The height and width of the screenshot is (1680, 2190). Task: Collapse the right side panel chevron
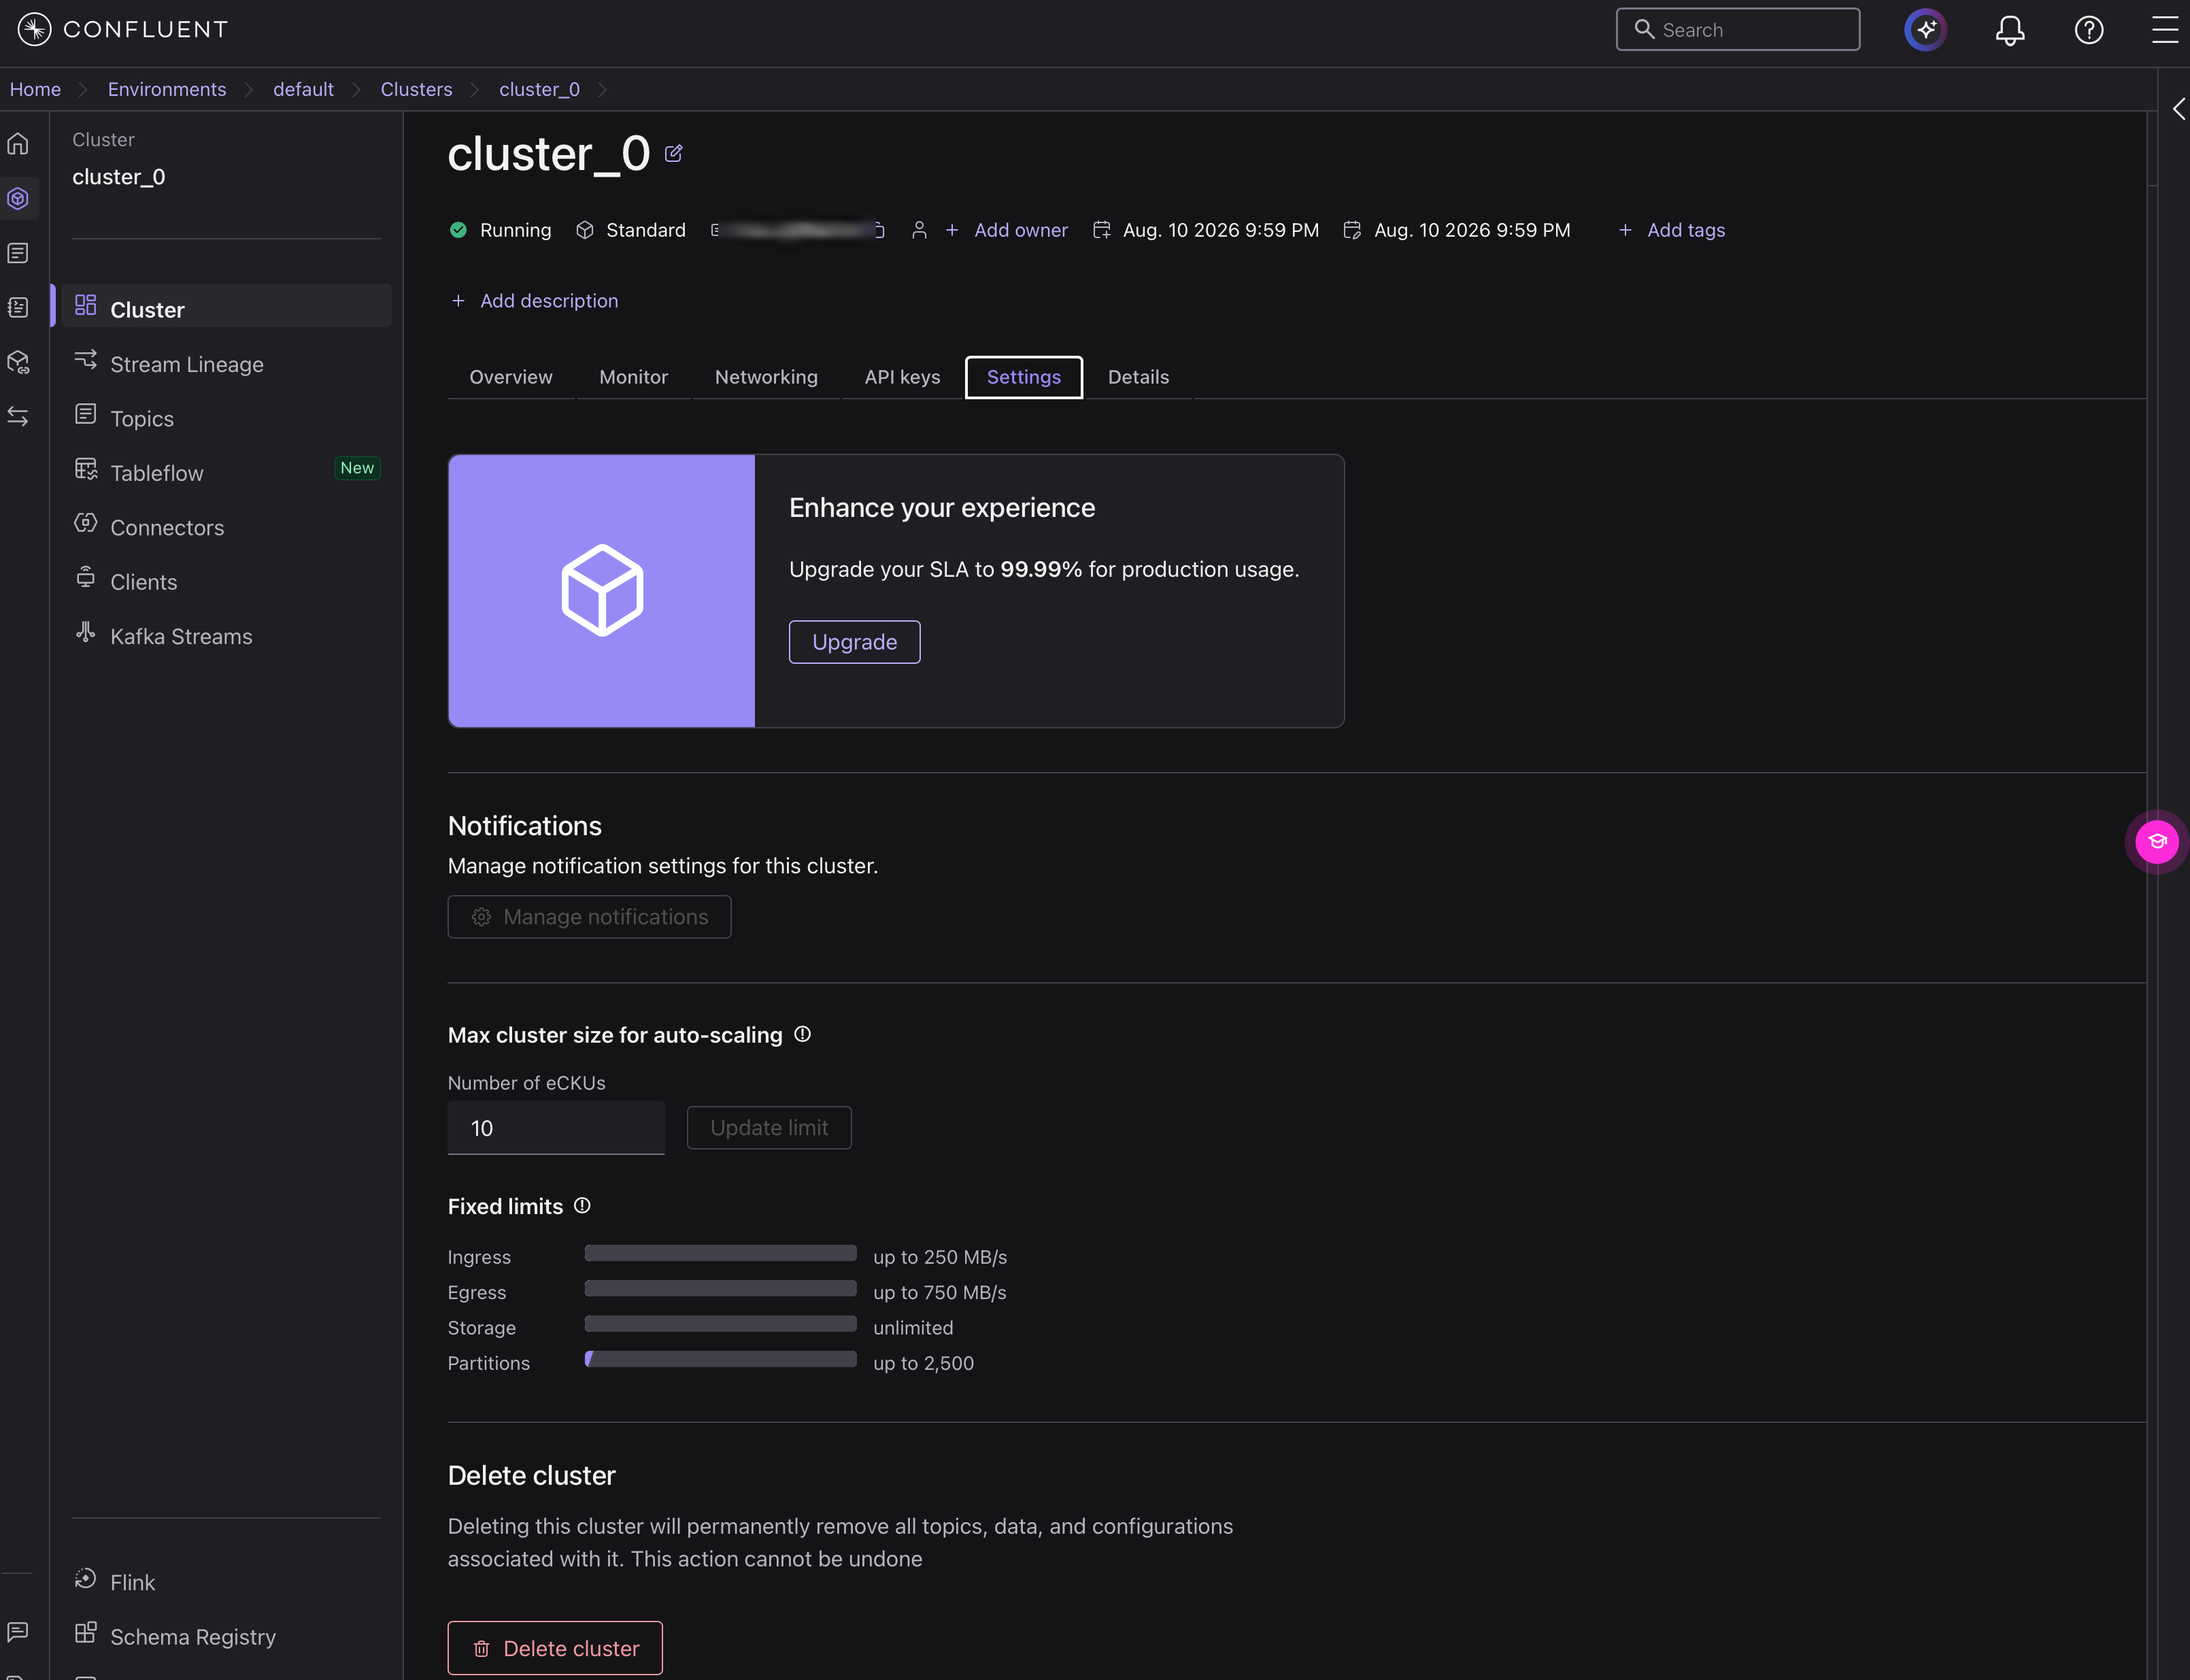point(2179,109)
